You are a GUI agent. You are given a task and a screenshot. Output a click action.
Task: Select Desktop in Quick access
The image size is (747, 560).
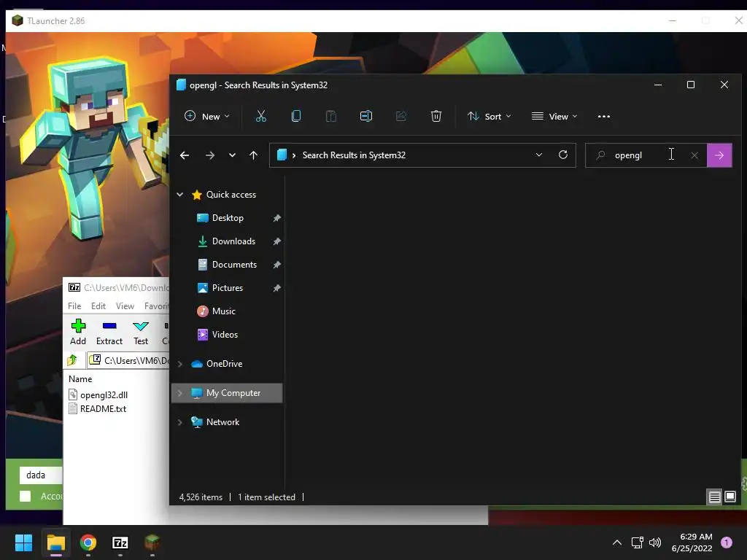(x=228, y=217)
